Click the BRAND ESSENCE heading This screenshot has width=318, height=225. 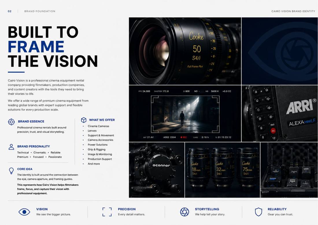pos(31,121)
